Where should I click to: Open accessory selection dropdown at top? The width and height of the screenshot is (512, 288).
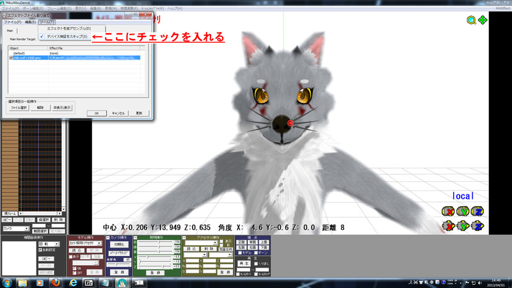(x=201, y=243)
